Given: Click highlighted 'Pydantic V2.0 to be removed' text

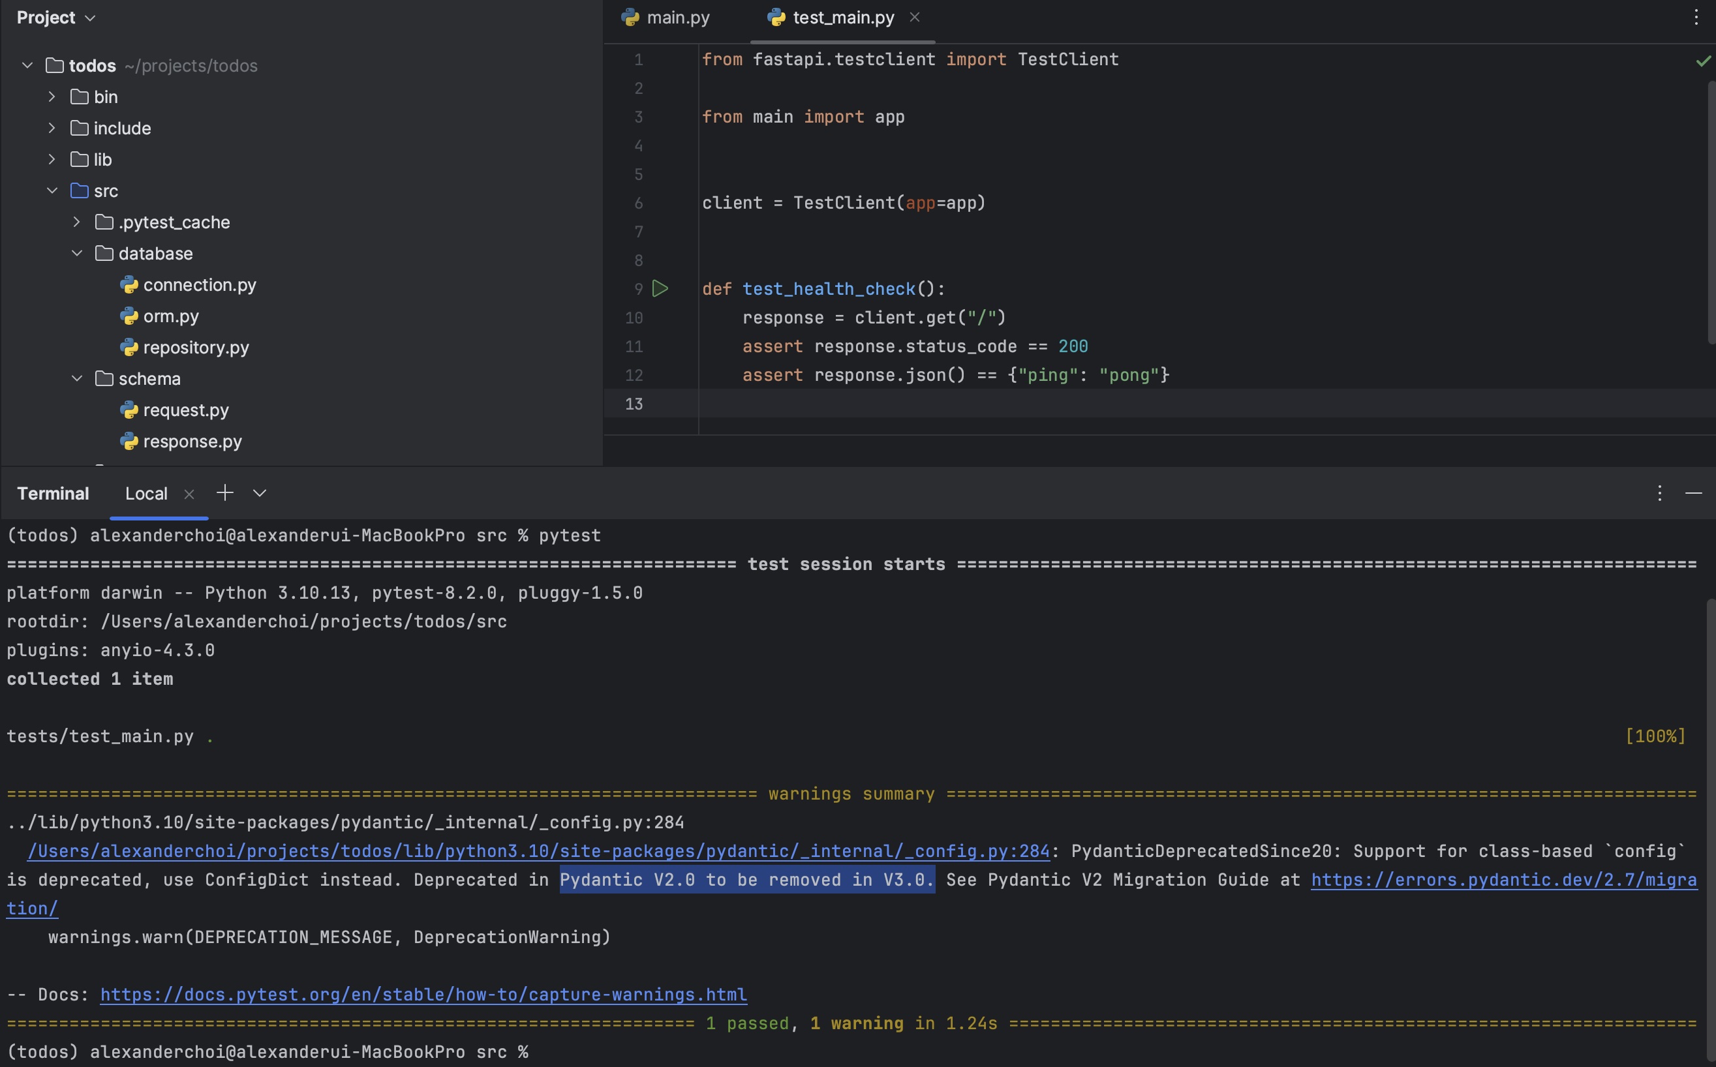Looking at the screenshot, I should point(747,880).
